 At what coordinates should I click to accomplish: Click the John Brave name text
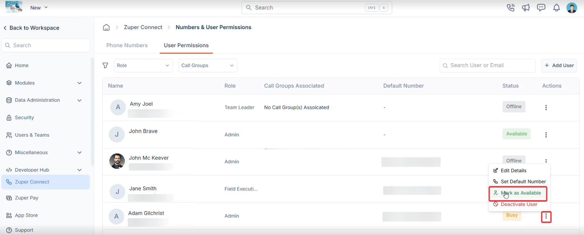[x=143, y=131]
